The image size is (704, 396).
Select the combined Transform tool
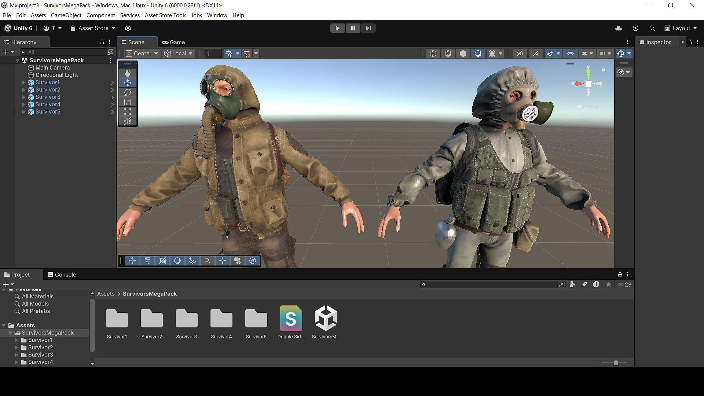[x=128, y=121]
